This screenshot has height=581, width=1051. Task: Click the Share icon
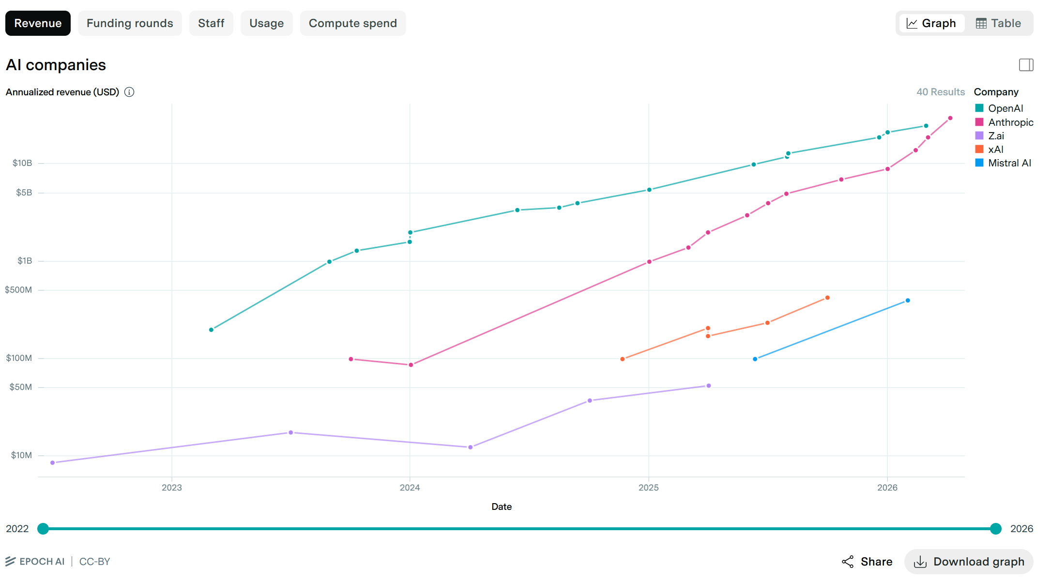pos(848,562)
